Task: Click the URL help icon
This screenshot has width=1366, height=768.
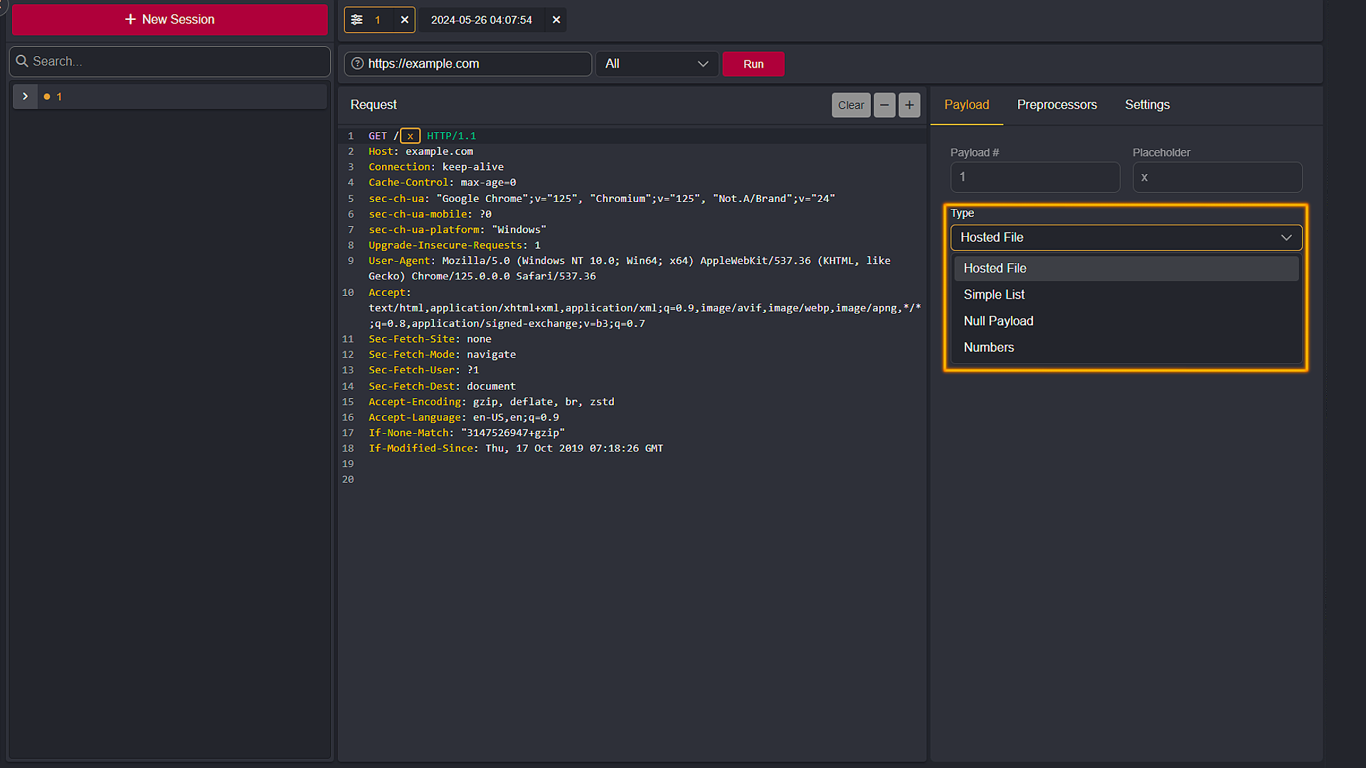Action: [x=357, y=63]
